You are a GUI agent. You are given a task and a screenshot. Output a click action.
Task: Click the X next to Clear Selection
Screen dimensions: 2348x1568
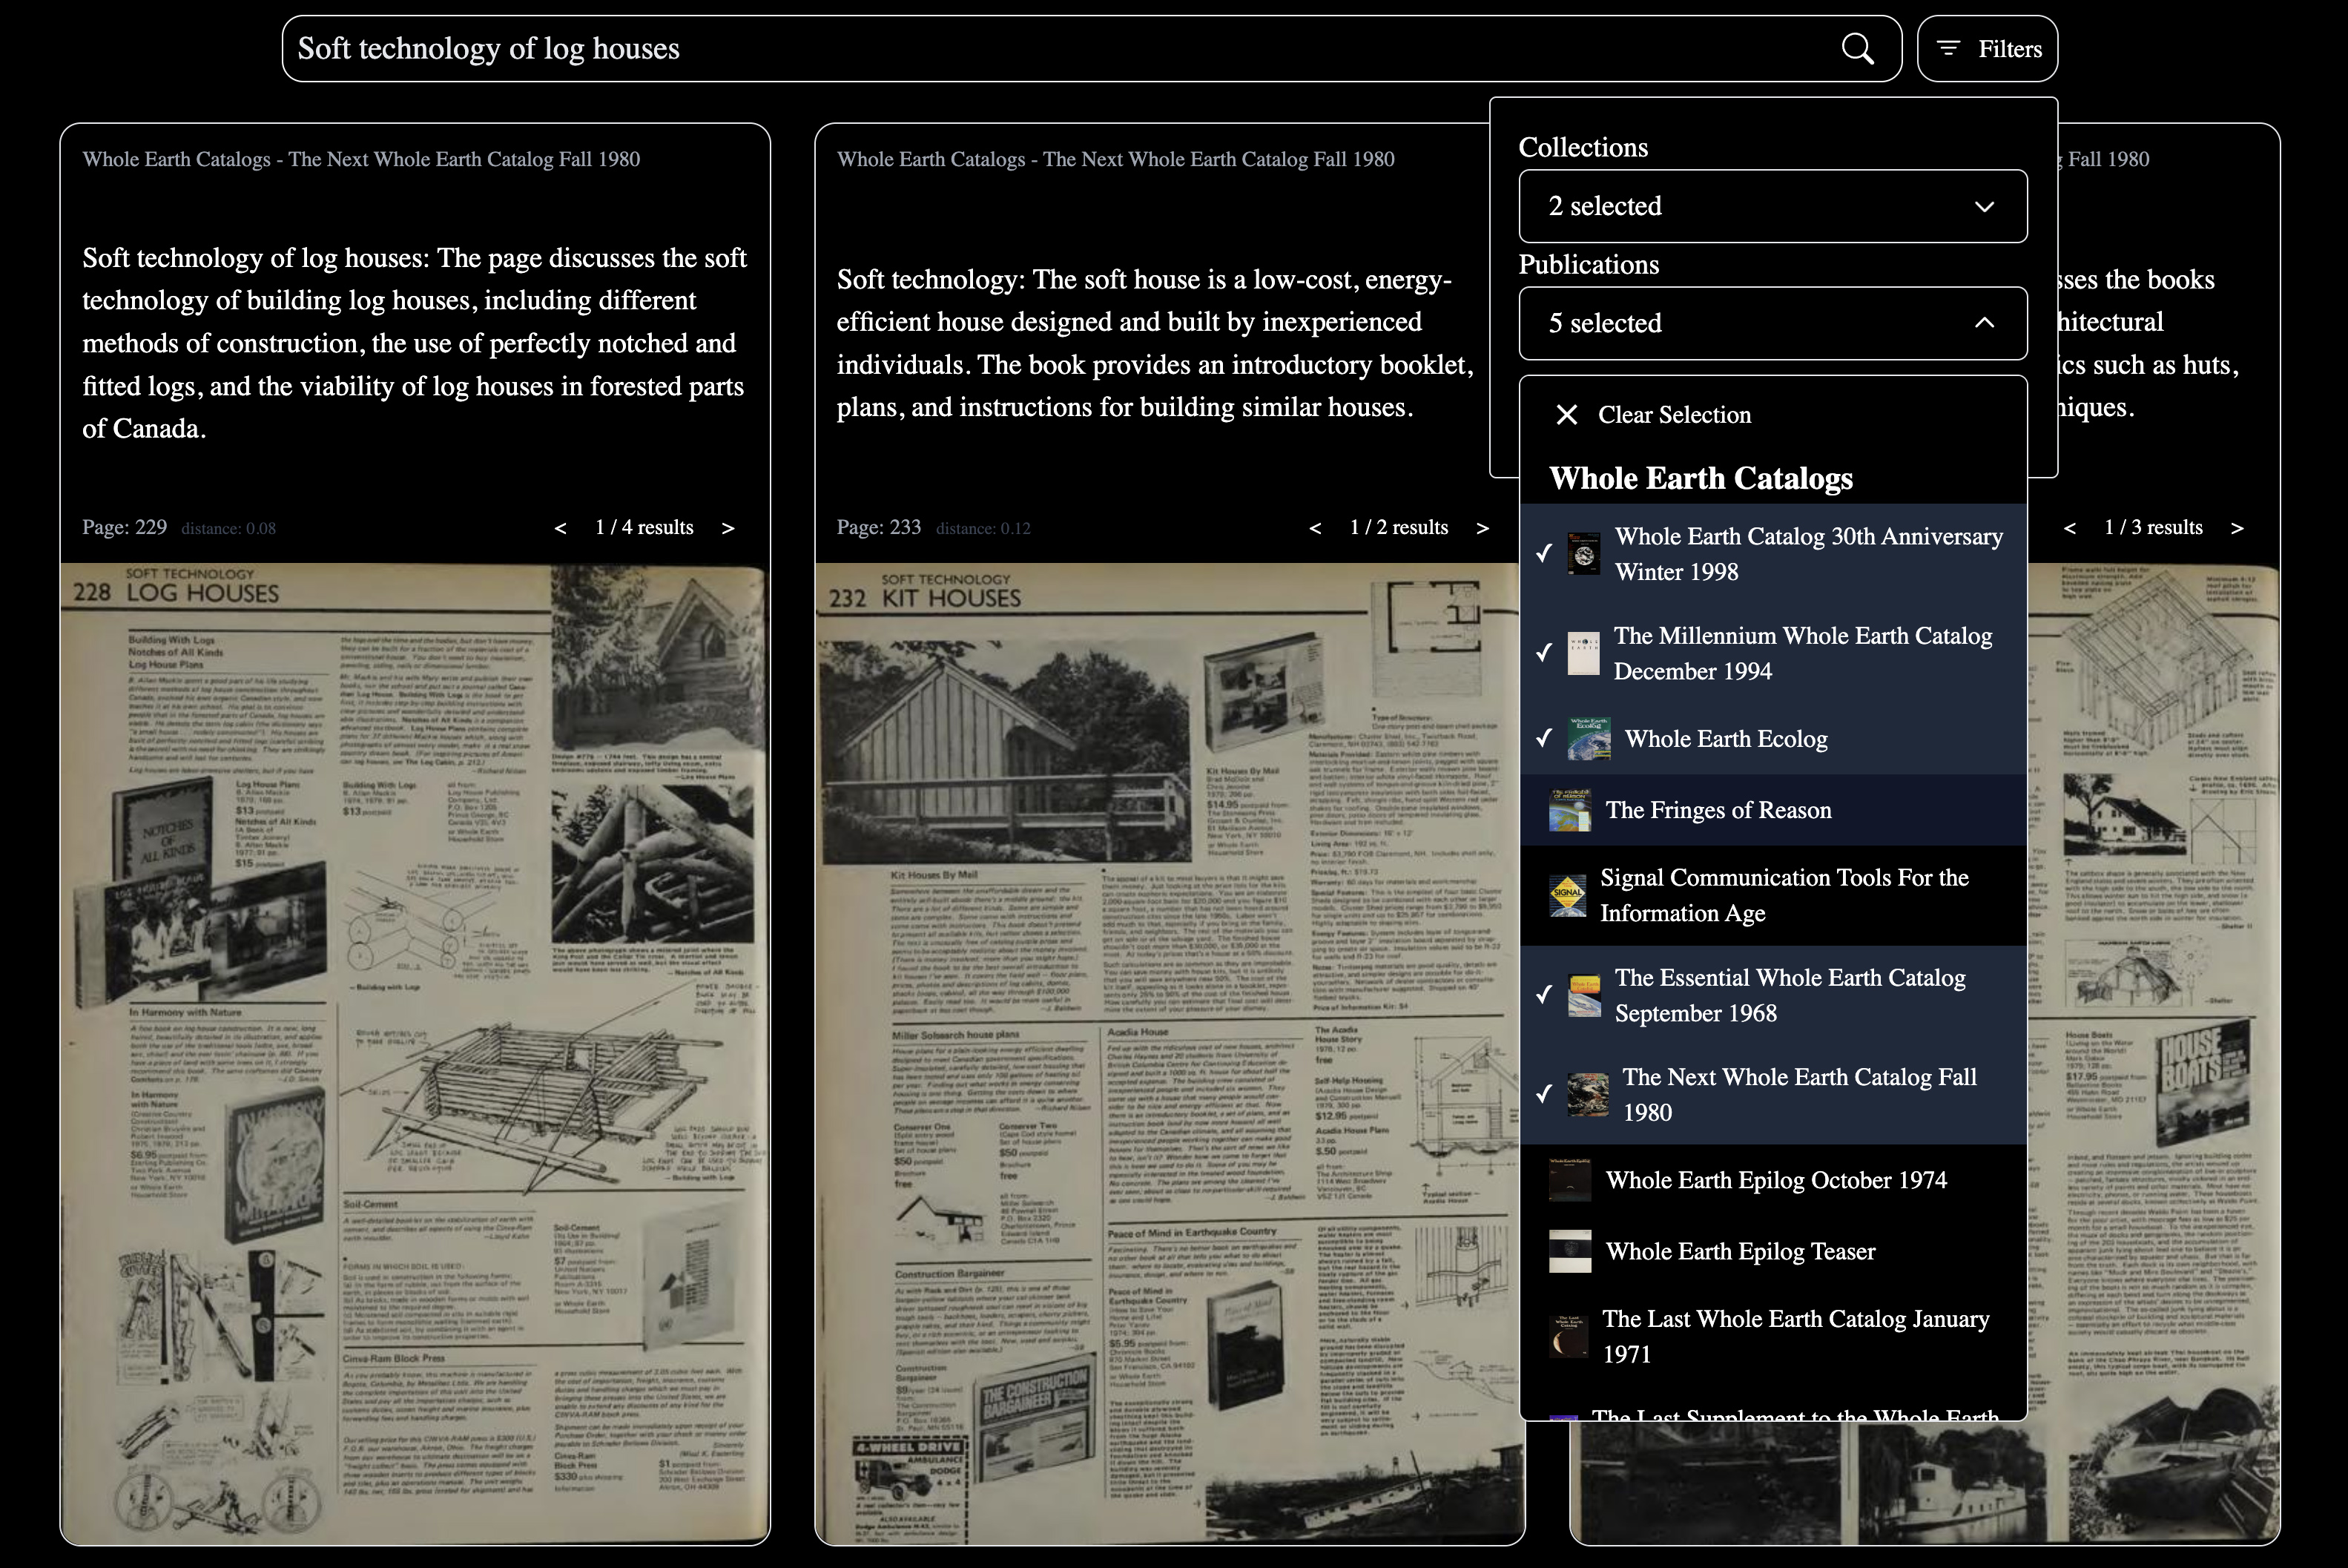tap(1566, 415)
